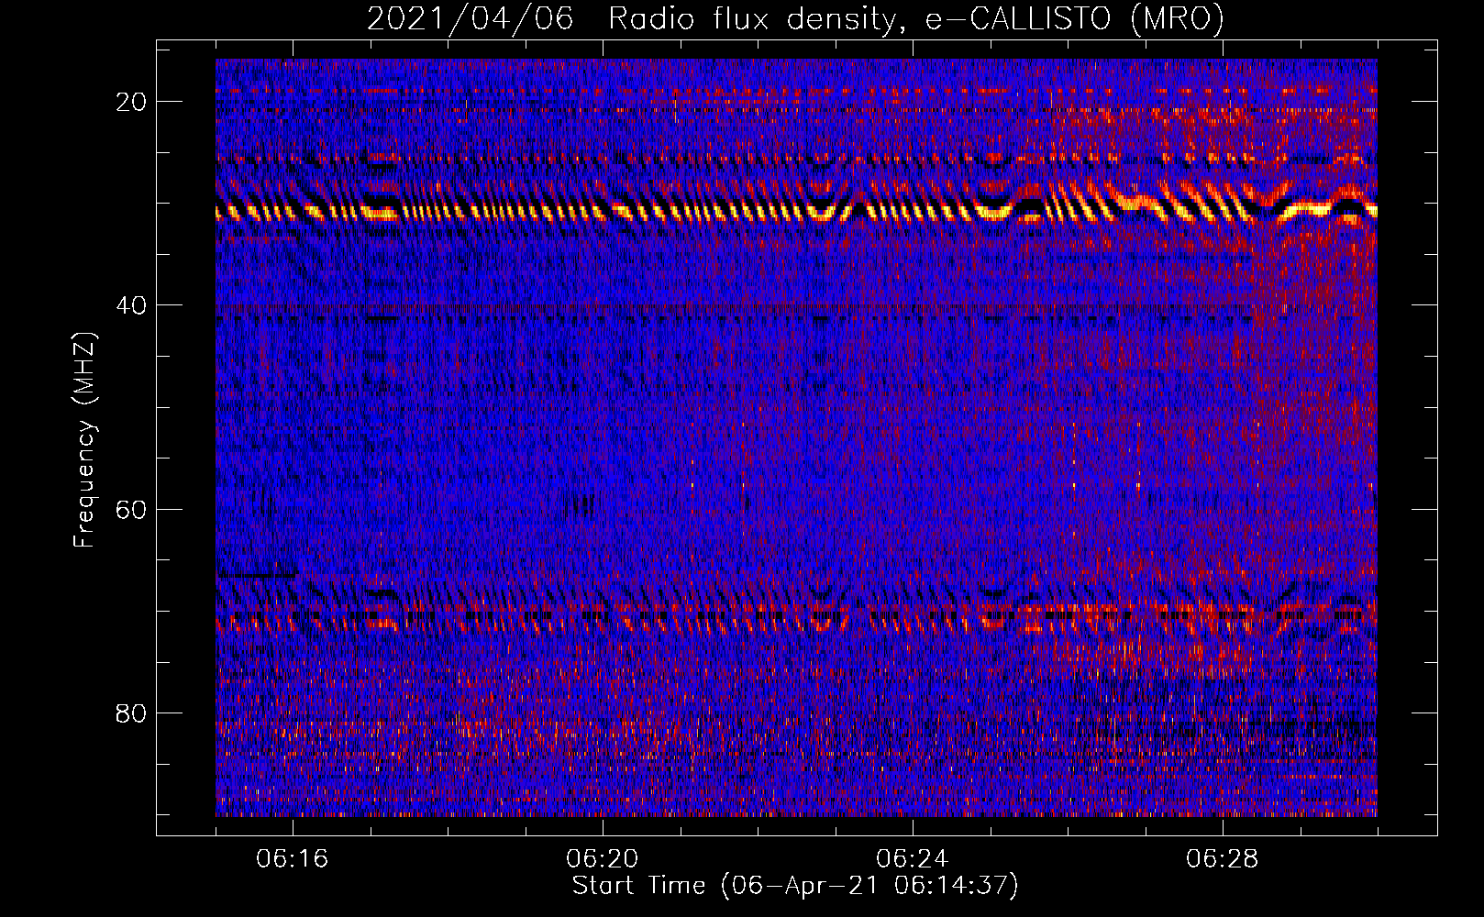Click the 60 frequency tick label

[132, 509]
